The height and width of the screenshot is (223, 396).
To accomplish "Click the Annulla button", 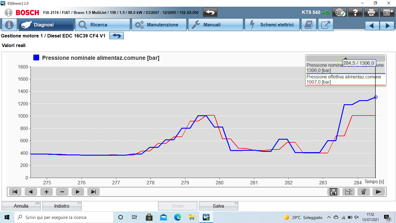I will click(x=21, y=206).
